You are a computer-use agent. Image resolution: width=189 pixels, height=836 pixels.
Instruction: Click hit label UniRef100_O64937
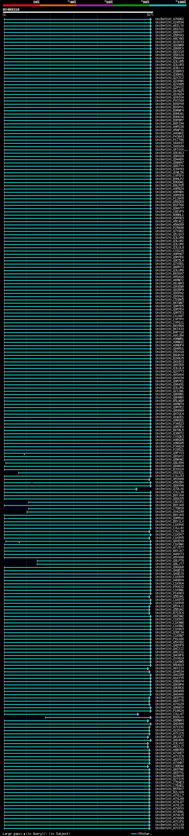coord(169,143)
